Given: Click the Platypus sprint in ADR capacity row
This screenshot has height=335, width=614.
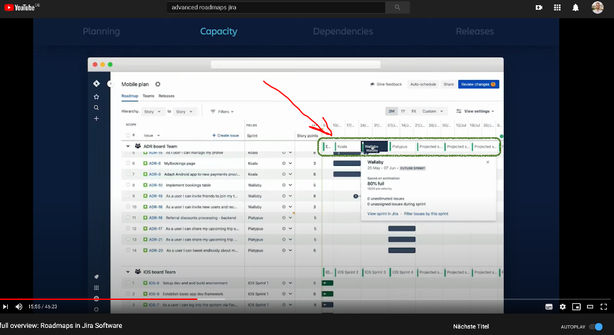Looking at the screenshot, I should 402,146.
